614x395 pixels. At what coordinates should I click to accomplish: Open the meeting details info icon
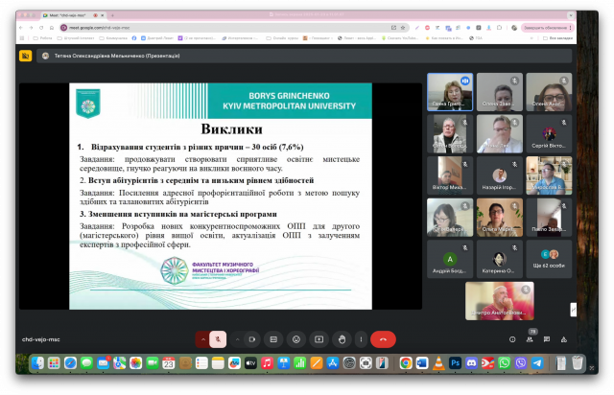coord(512,338)
